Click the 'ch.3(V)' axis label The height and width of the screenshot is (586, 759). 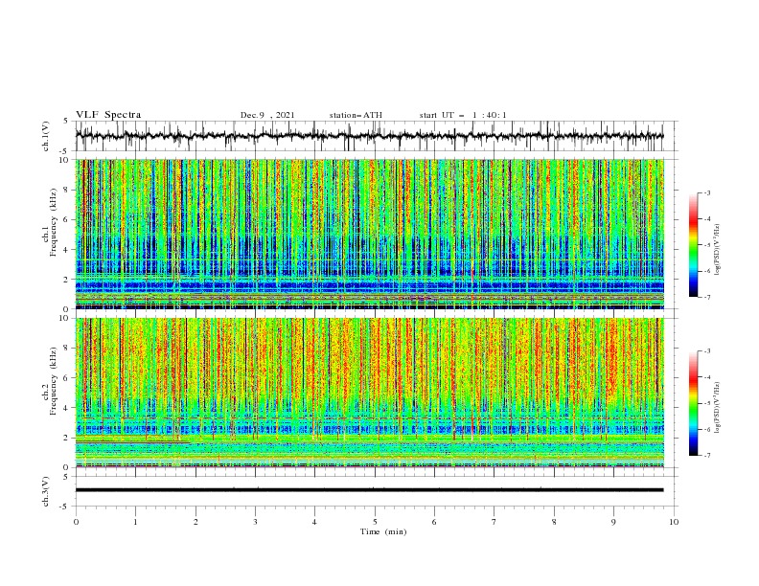pos(46,491)
